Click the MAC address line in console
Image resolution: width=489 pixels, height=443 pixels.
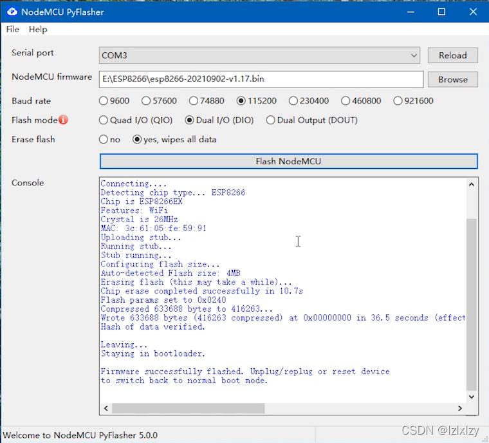pyautogui.click(x=153, y=228)
